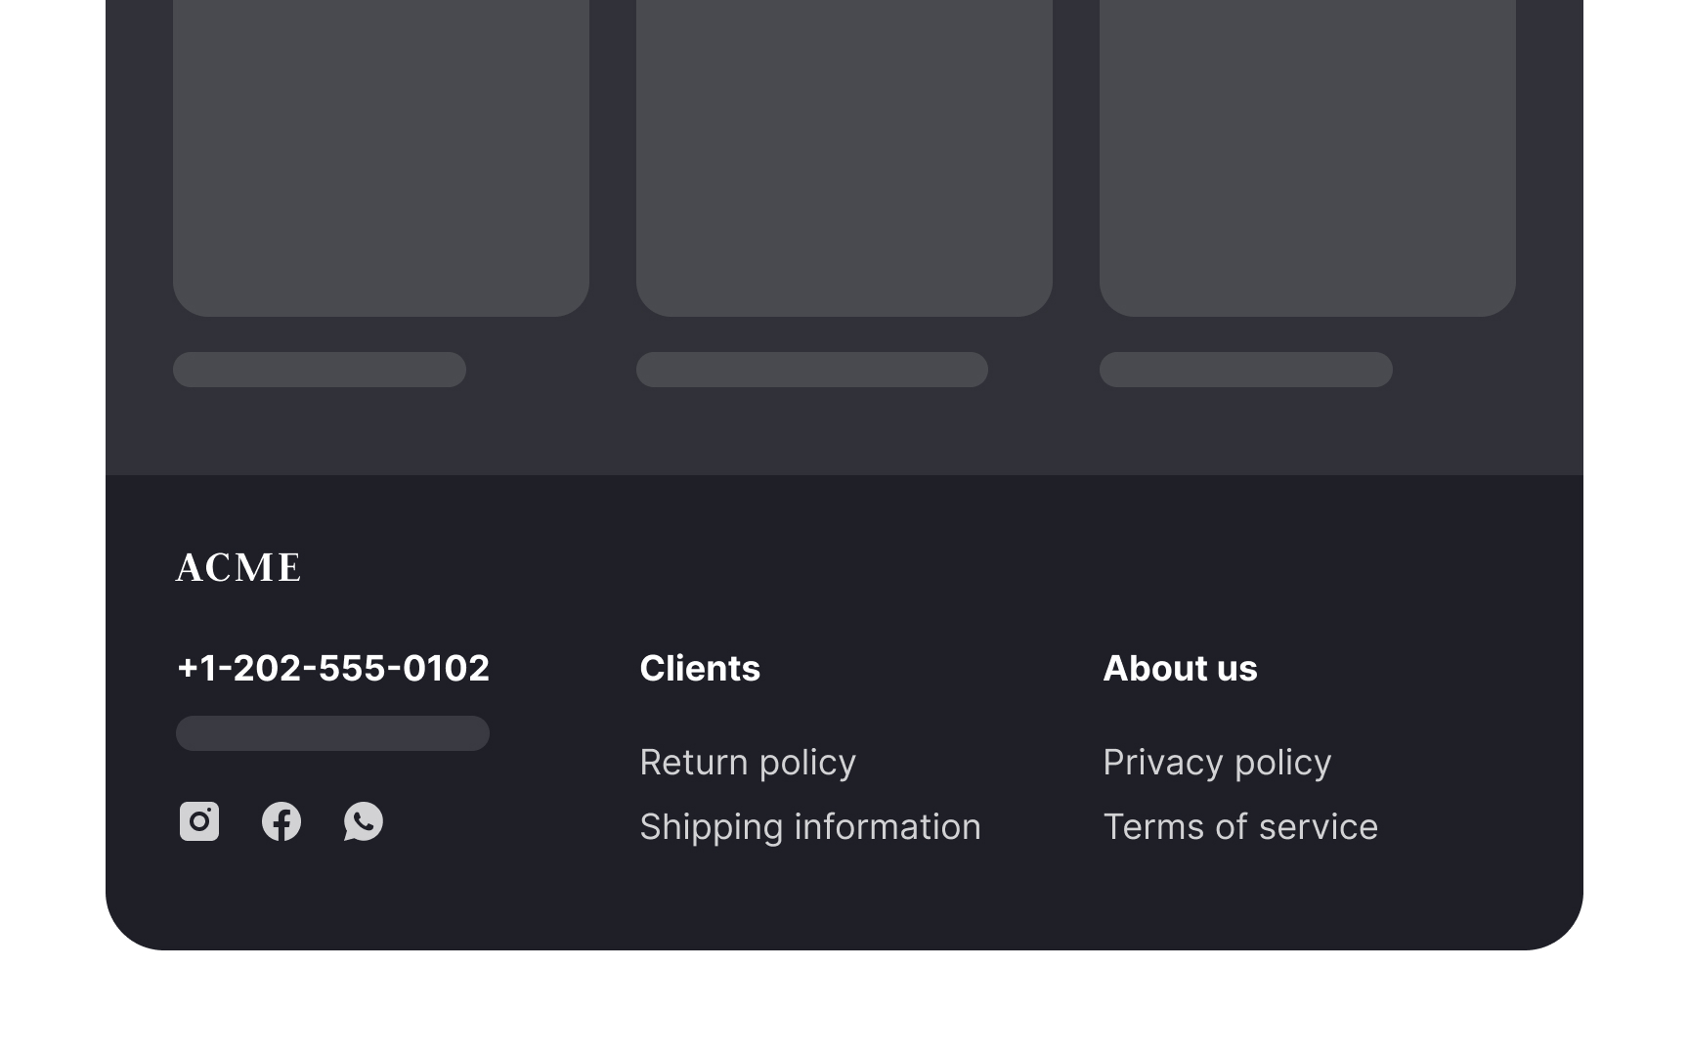The image size is (1689, 1056).
Task: Select the first product card placeholder
Action: [380, 156]
